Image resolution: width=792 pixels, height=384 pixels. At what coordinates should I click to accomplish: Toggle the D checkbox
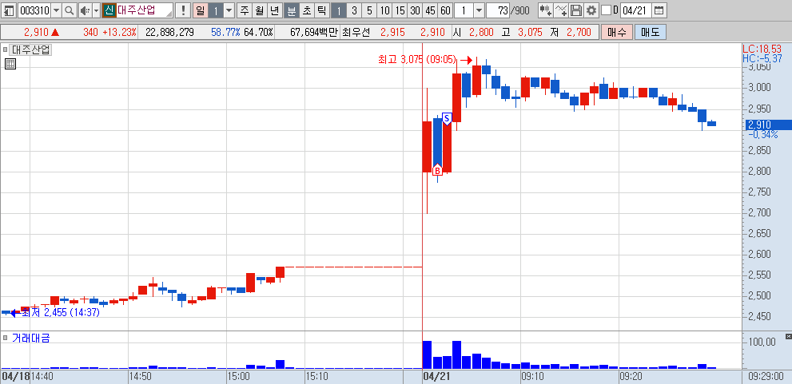click(x=606, y=10)
